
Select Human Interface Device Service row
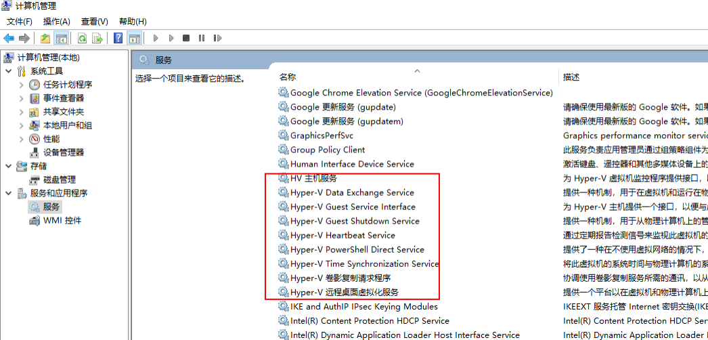pos(352,164)
